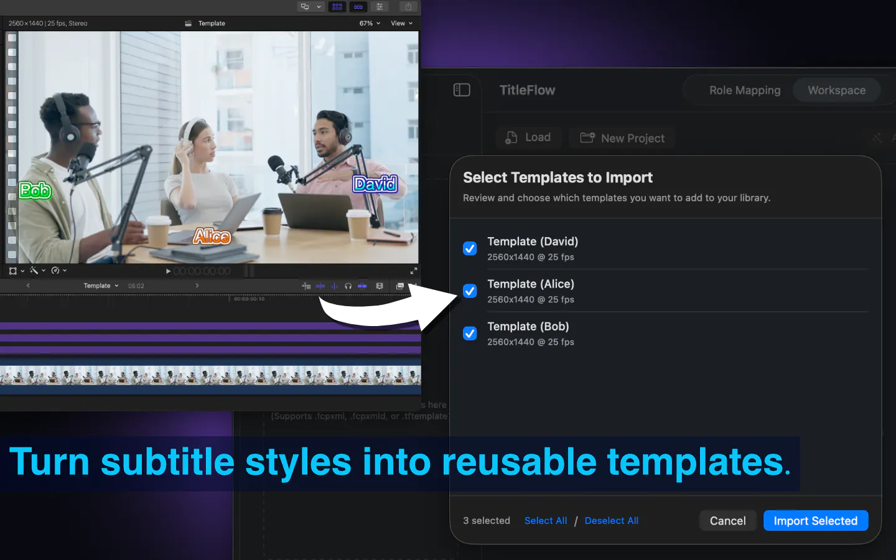Go back with timeline history left arrow

point(28,286)
